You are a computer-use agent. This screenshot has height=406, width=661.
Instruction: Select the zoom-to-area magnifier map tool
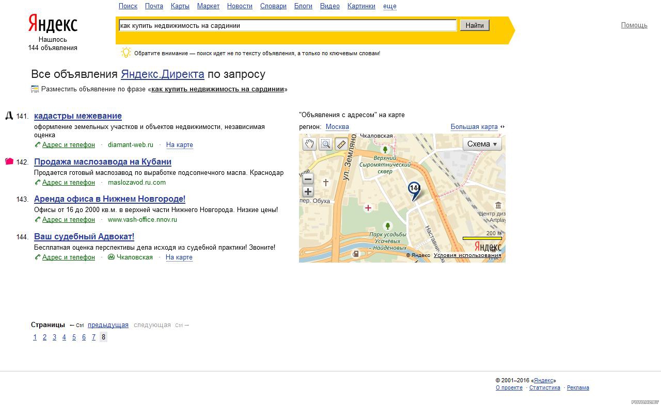point(325,144)
